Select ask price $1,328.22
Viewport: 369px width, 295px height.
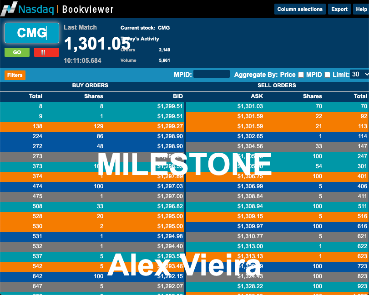[x=250, y=286]
